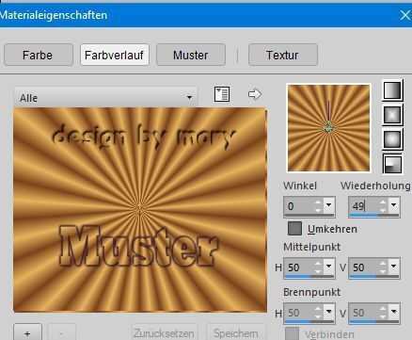The image size is (412, 340).
Task: Expand the Alle category dropdown
Action: point(105,98)
